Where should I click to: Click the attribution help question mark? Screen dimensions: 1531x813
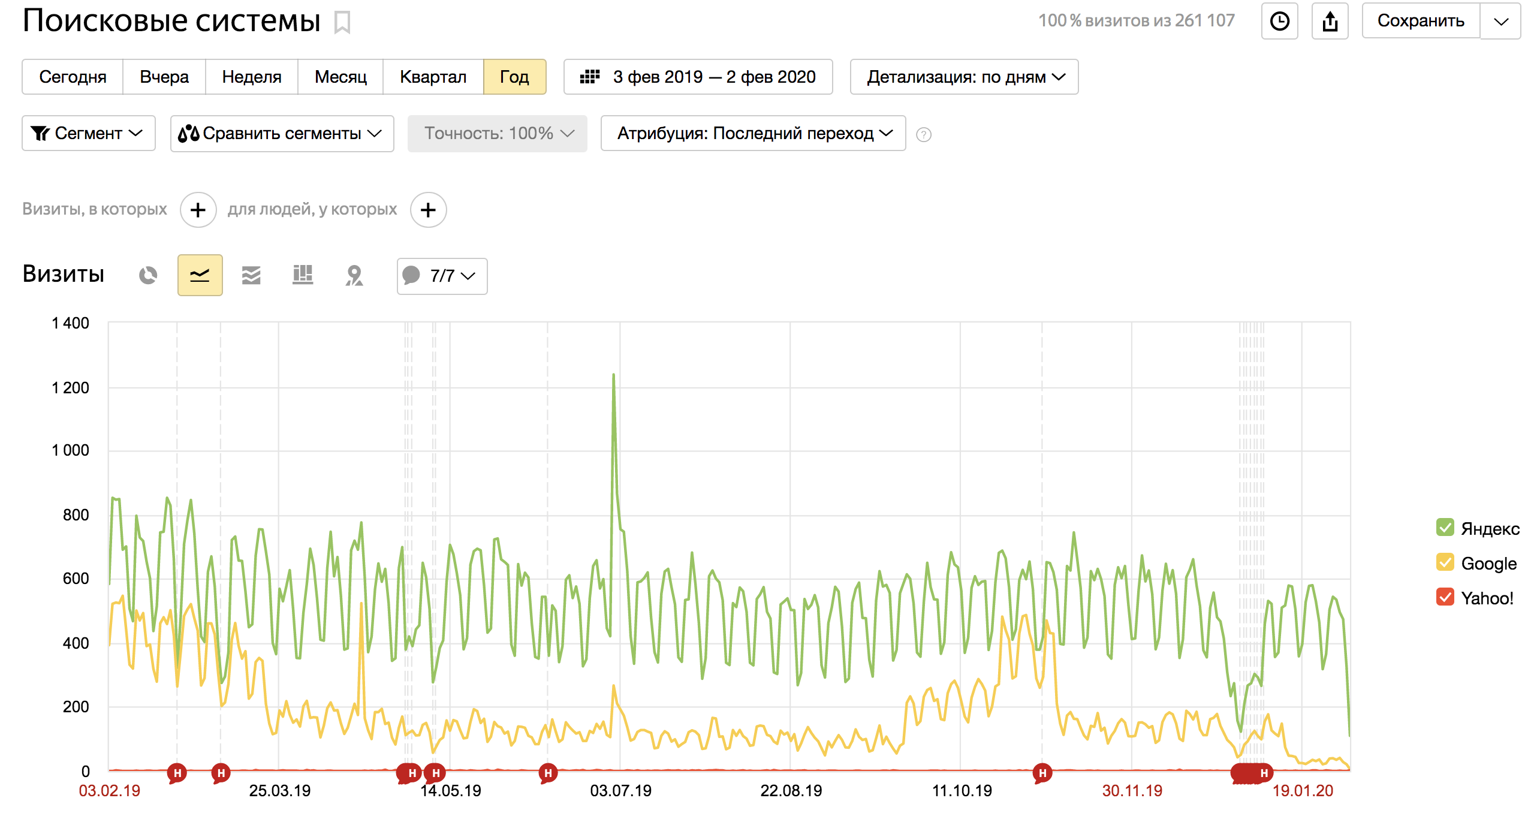924,134
